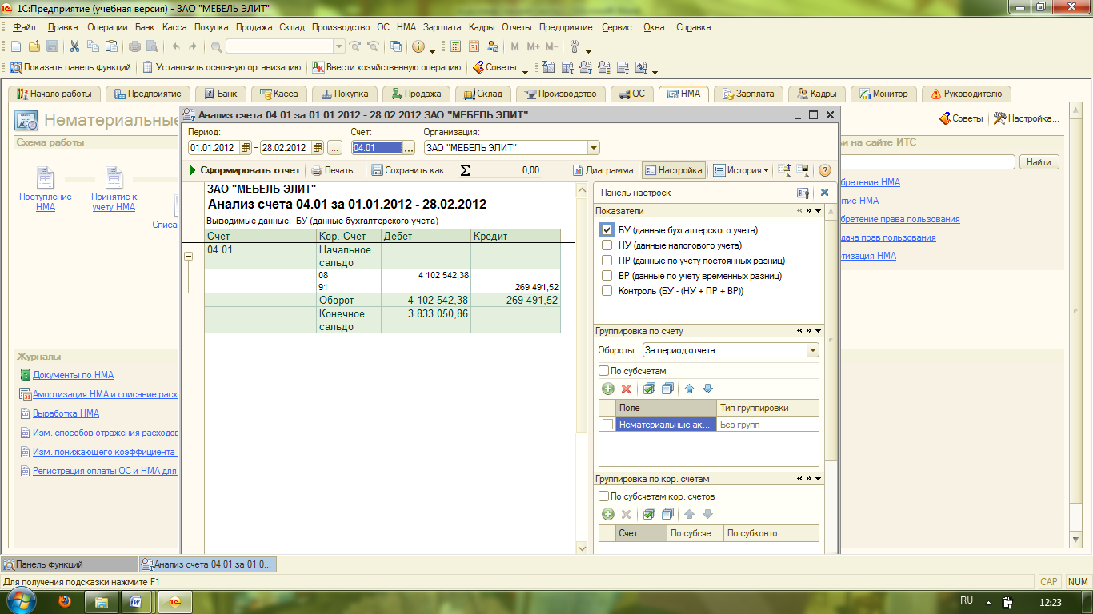Click uncheck-all icon in Группировка по счету

point(667,389)
